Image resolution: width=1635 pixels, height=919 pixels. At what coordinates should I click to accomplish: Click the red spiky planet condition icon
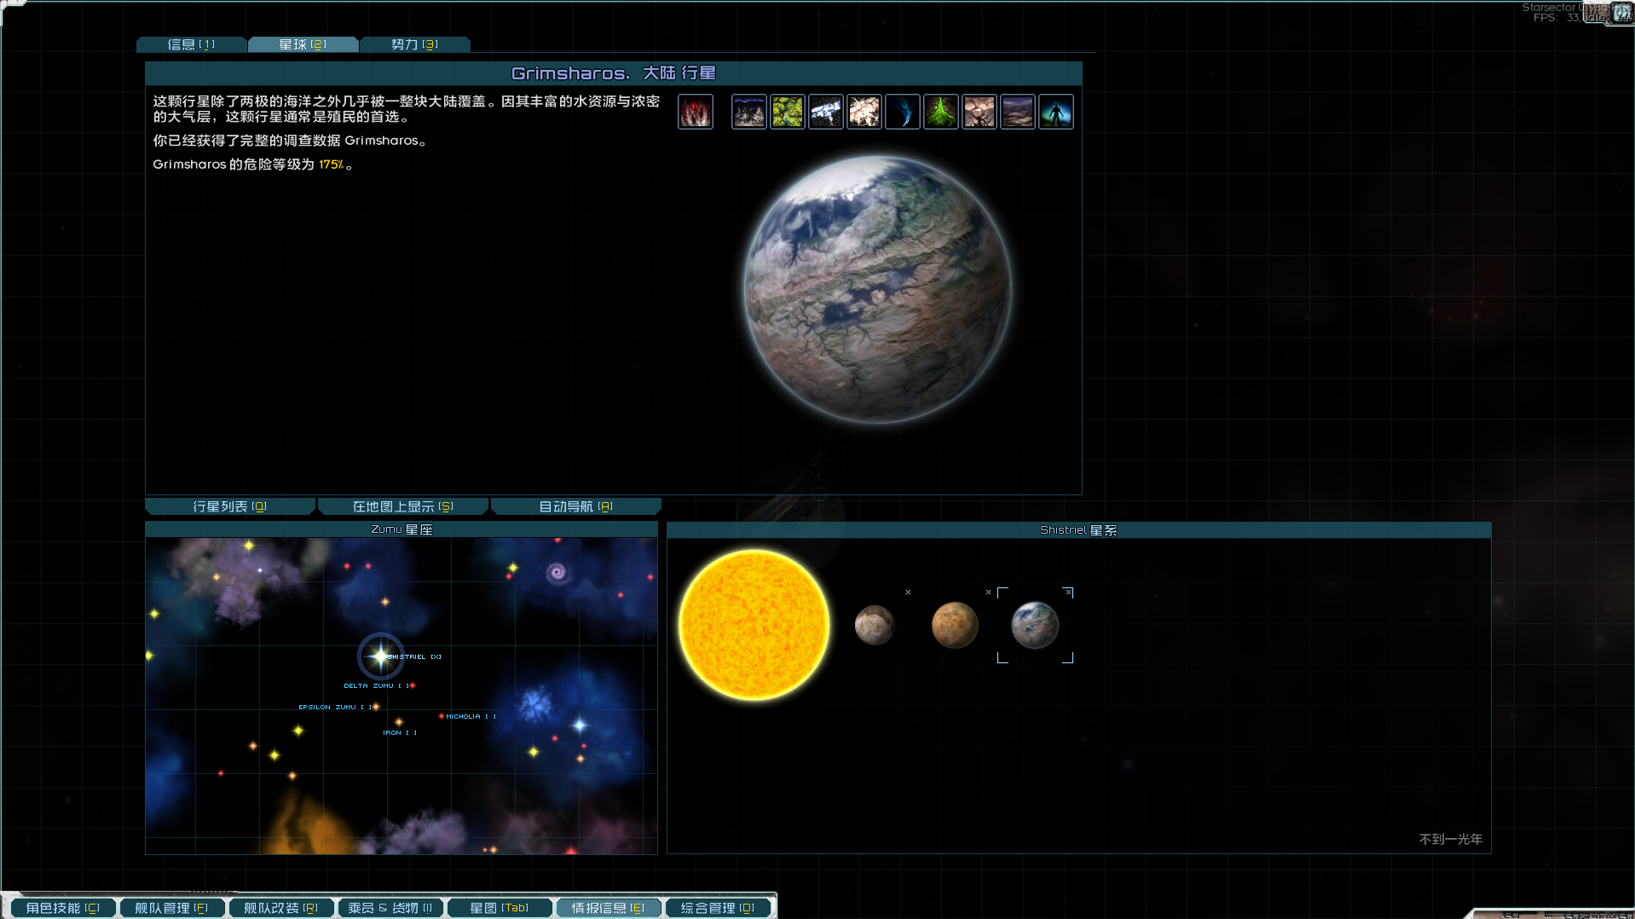[x=695, y=112]
